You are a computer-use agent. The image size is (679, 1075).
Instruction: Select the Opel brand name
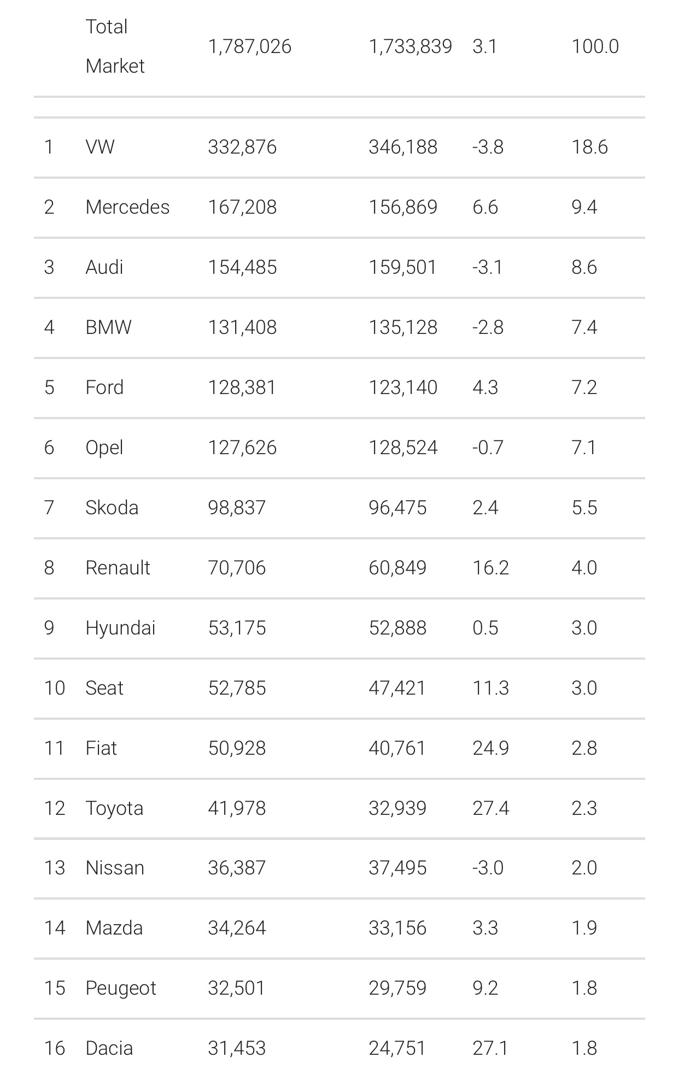click(x=104, y=448)
